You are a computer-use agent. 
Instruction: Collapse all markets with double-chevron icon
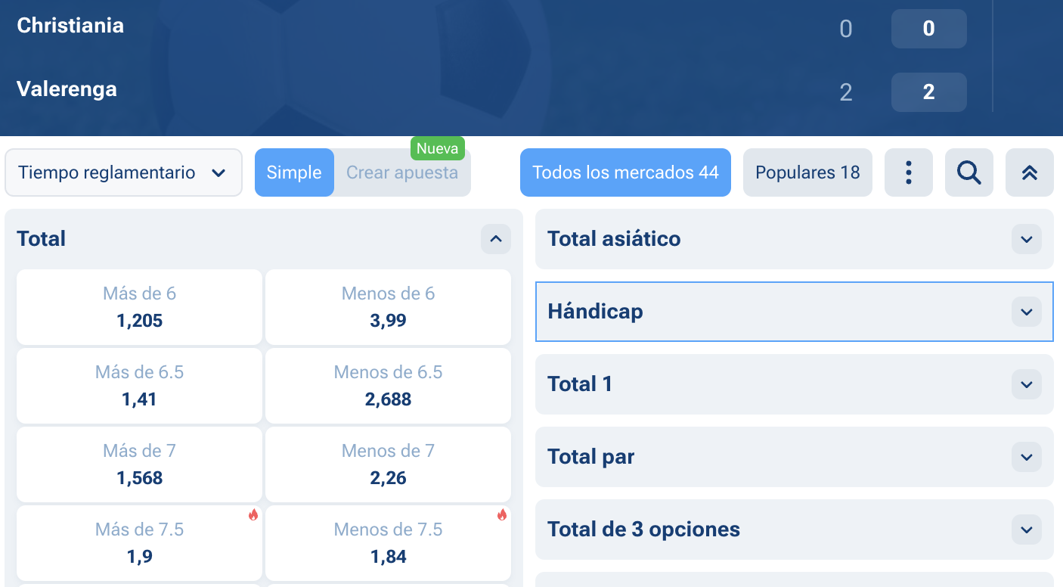1030,172
